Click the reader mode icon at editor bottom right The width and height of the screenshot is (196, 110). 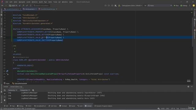click(x=189, y=81)
